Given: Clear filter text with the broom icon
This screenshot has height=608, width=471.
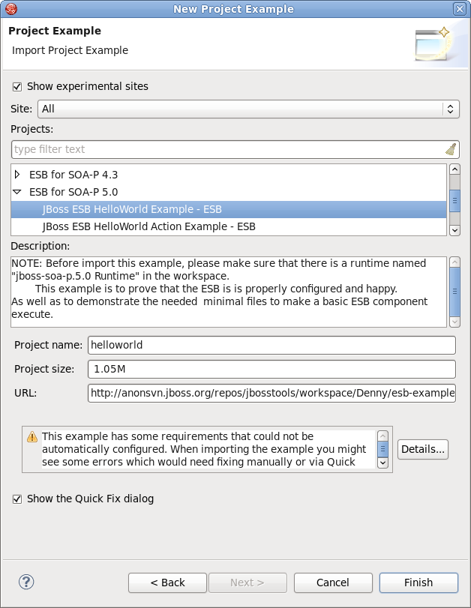Looking at the screenshot, I should tap(451, 149).
